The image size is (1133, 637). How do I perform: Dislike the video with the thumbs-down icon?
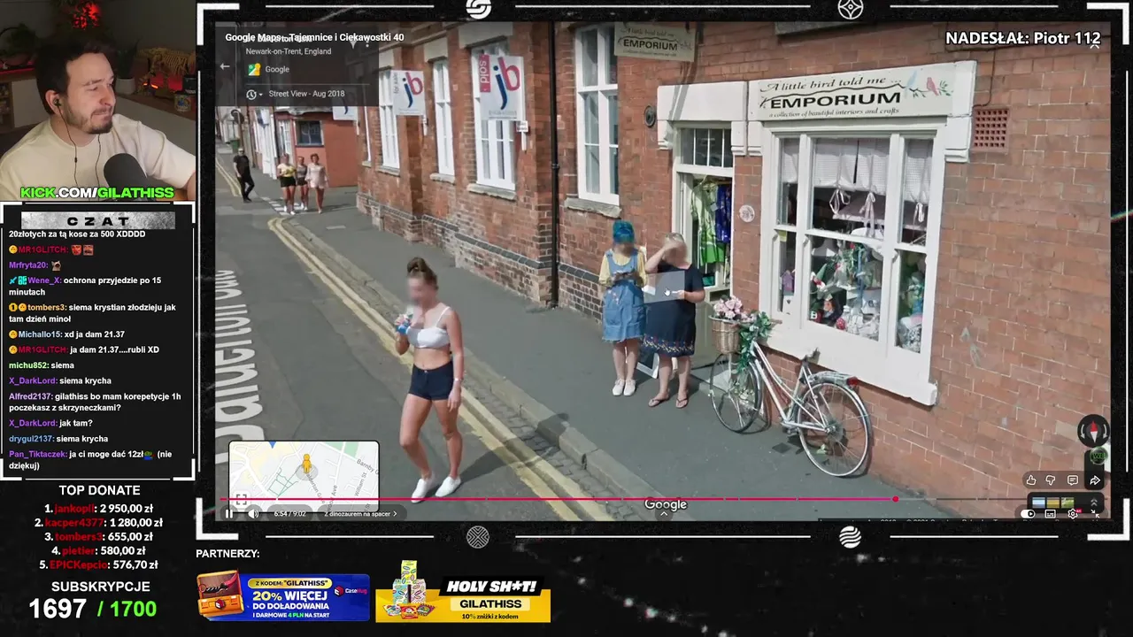tap(1052, 480)
